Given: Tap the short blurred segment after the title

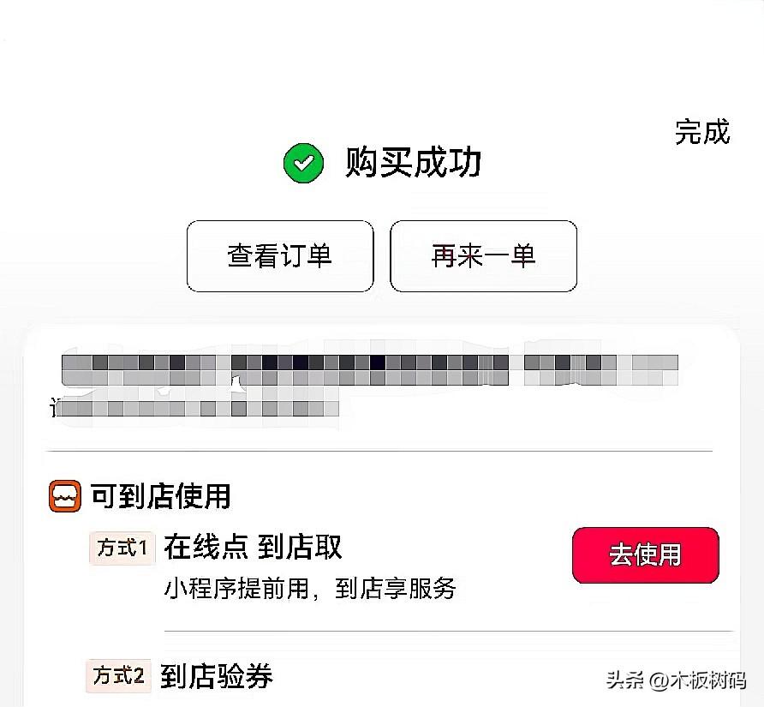Looking at the screenshot, I should coord(601,370).
